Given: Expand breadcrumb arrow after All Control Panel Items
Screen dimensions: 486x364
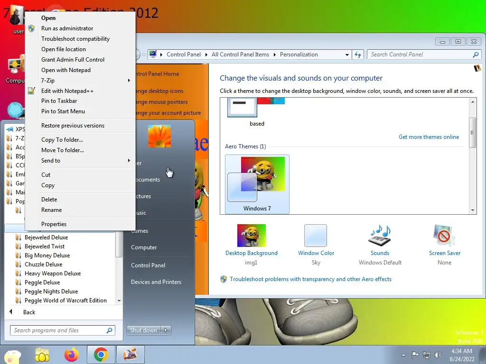Looking at the screenshot, I should [x=275, y=55].
